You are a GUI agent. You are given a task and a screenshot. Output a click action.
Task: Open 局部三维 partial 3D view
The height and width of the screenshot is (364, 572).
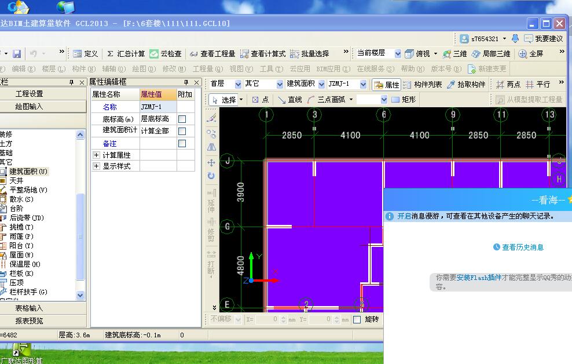[x=490, y=54]
